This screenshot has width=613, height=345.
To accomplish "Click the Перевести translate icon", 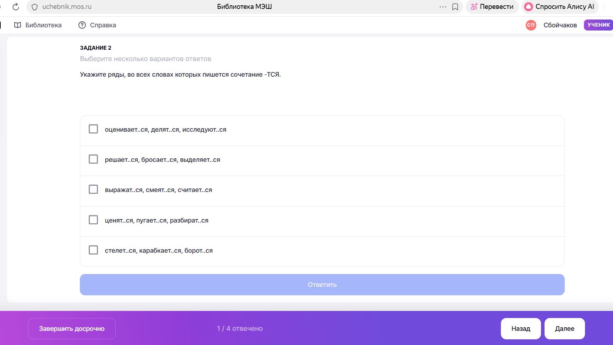I will tap(474, 7).
